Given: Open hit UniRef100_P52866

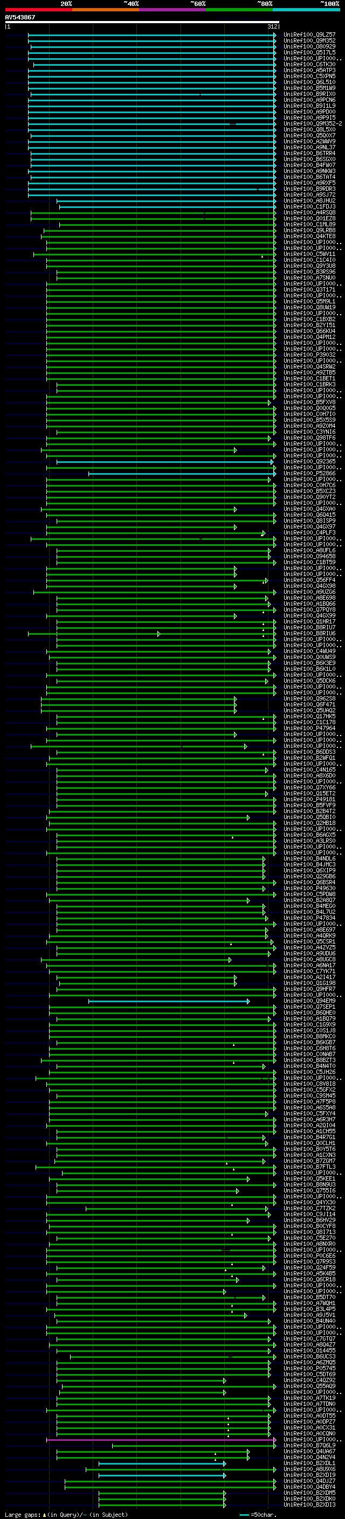Looking at the screenshot, I should [x=309, y=474].
